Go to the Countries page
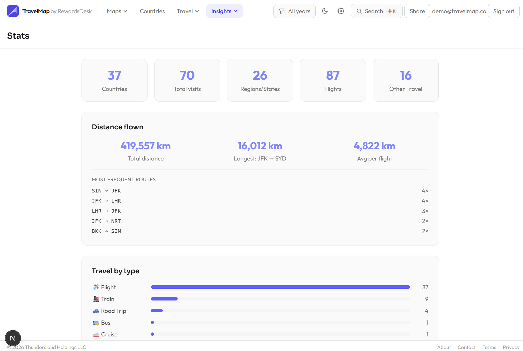 152,11
